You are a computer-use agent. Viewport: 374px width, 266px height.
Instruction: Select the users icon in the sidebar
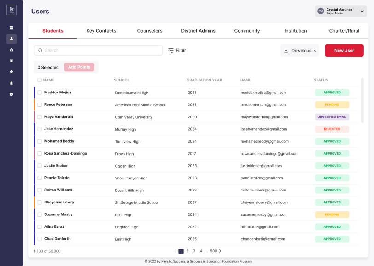[x=12, y=39]
